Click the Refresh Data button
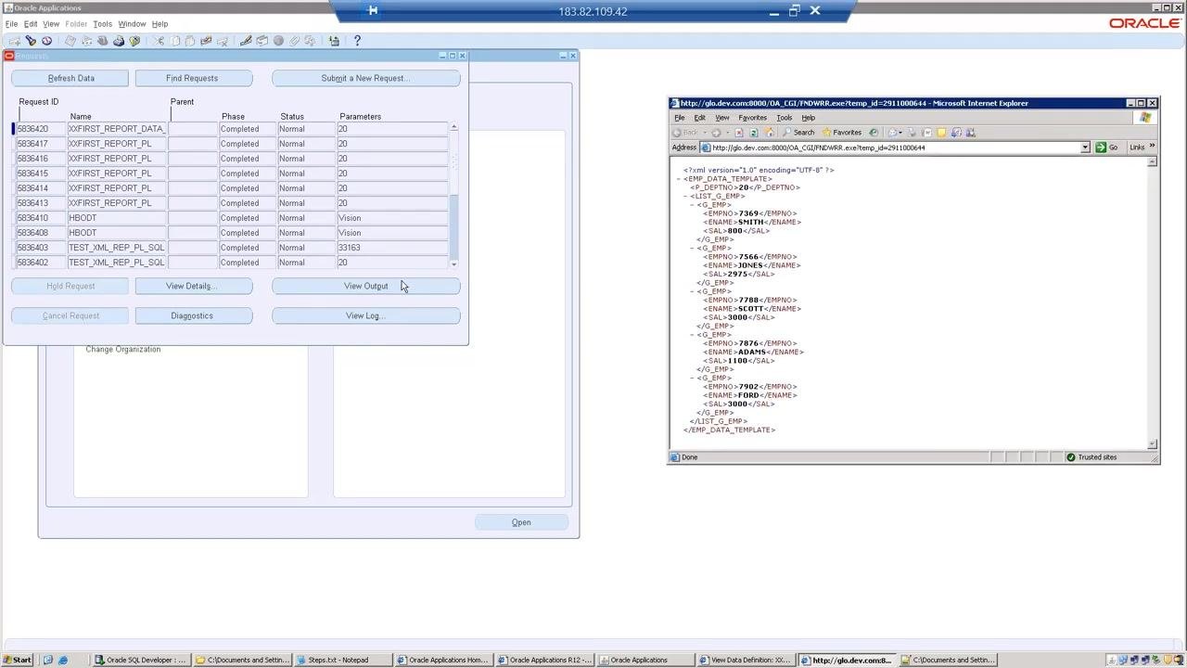Screen dimensions: 1187x668 pos(70,78)
